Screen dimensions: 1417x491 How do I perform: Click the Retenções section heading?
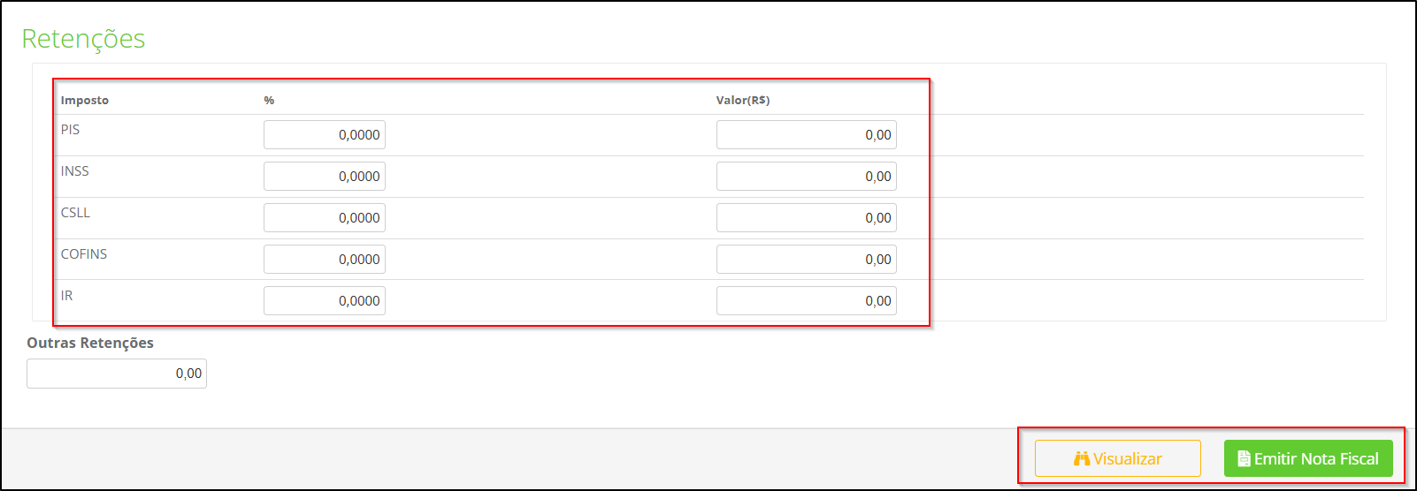pyautogui.click(x=83, y=39)
